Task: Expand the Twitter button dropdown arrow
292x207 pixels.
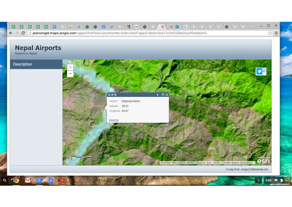Action: (264, 71)
